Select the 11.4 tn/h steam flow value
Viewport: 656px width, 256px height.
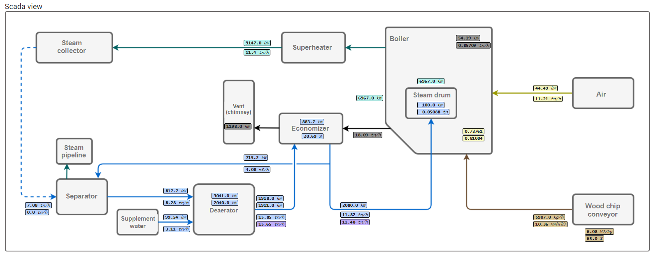(x=257, y=53)
